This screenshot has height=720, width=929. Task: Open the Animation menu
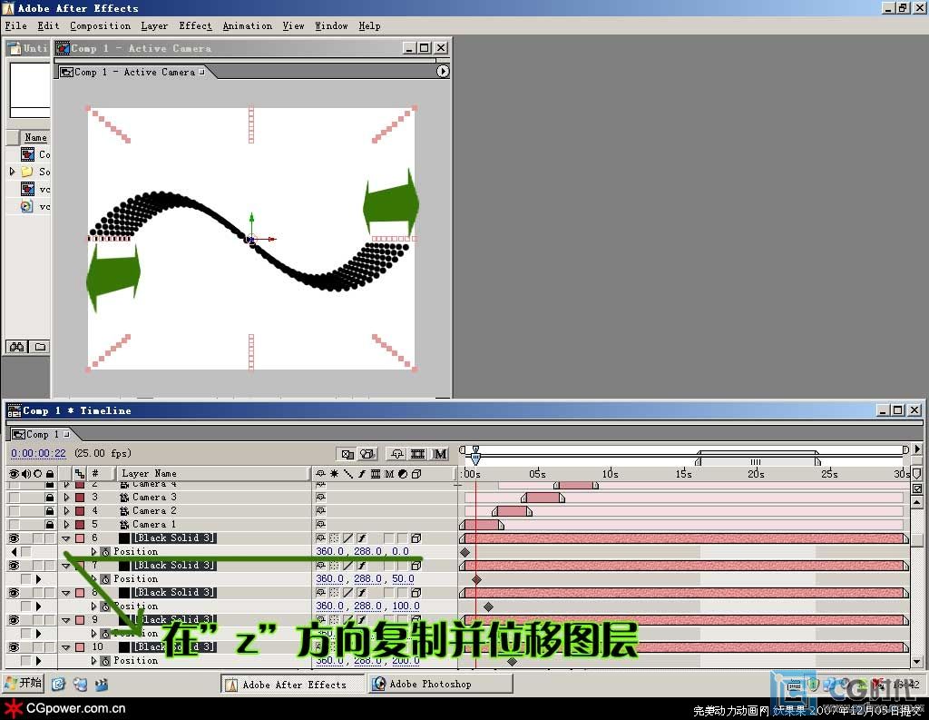pyautogui.click(x=247, y=26)
